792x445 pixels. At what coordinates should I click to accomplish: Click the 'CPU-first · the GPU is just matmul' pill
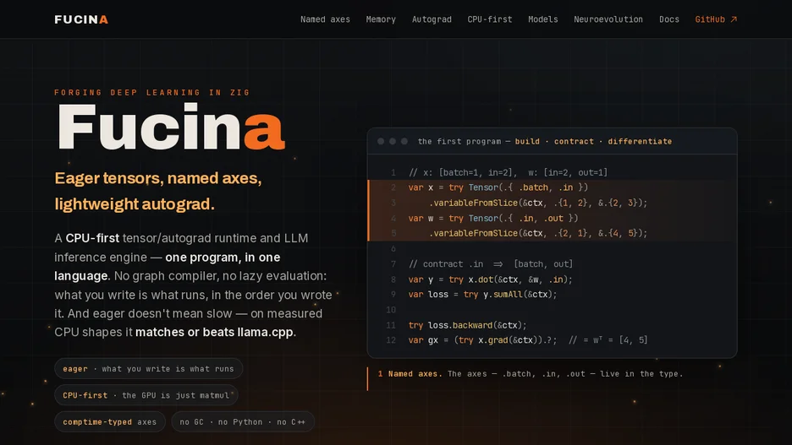[146, 396]
